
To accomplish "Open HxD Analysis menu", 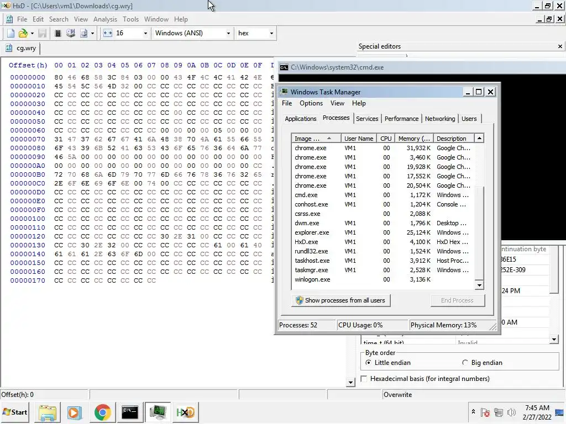I will (105, 19).
